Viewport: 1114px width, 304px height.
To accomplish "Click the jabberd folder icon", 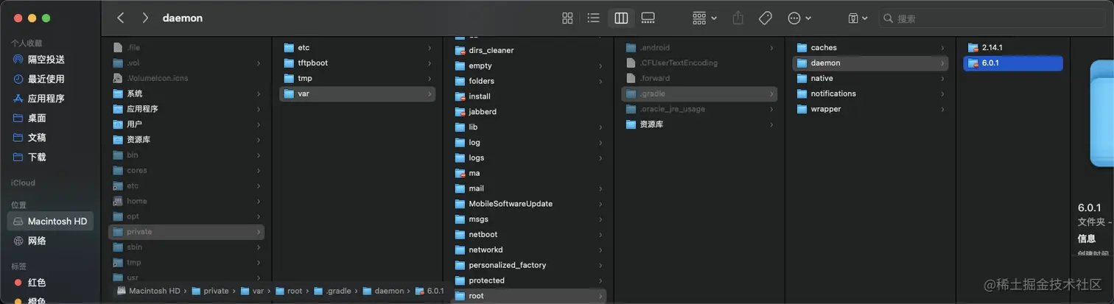I will click(460, 112).
